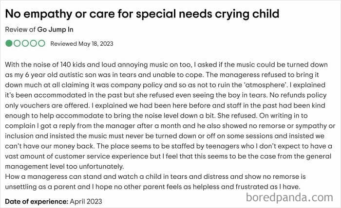Image resolution: width=341 pixels, height=208 pixels.
Task: Click the first filled green rating bubble
Action: coord(9,43)
